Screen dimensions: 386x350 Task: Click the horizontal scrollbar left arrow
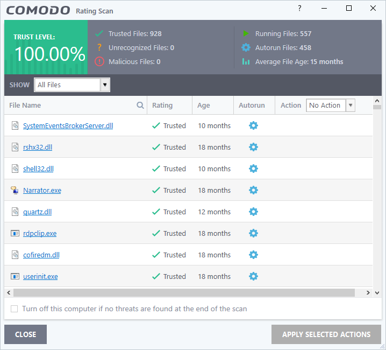[x=9, y=293]
